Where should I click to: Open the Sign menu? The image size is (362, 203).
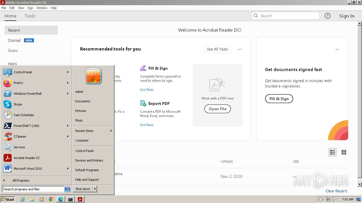point(30,8)
